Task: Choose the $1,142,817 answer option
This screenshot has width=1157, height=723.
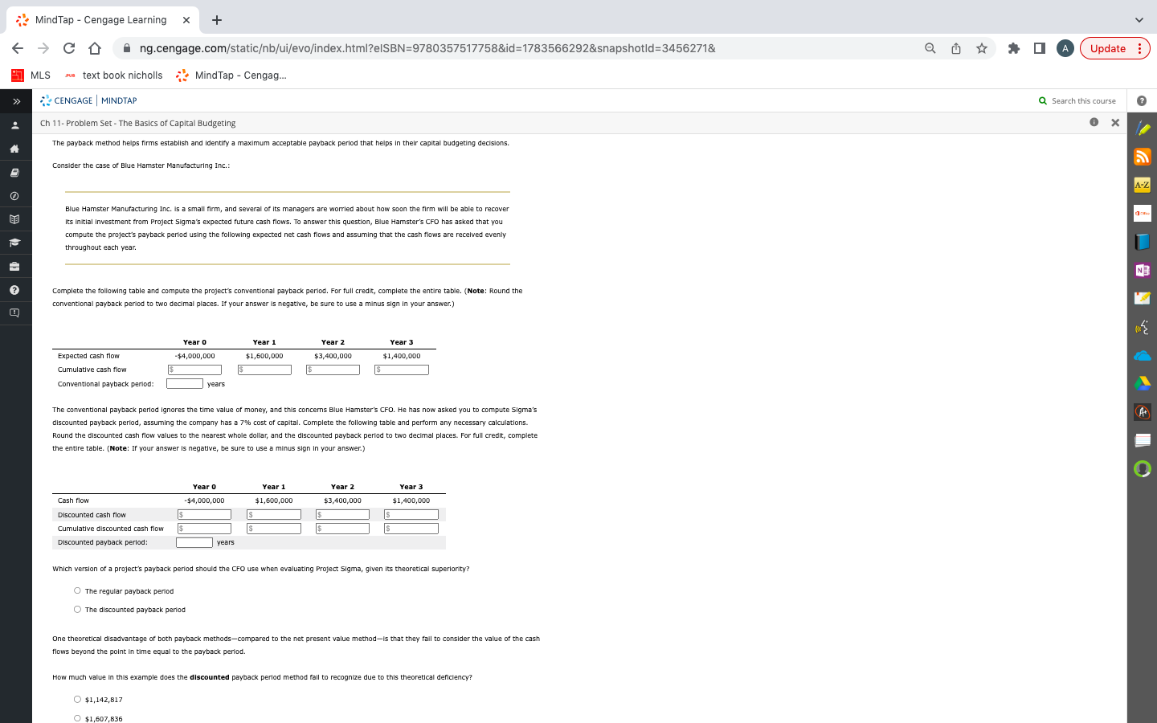Action: point(77,700)
